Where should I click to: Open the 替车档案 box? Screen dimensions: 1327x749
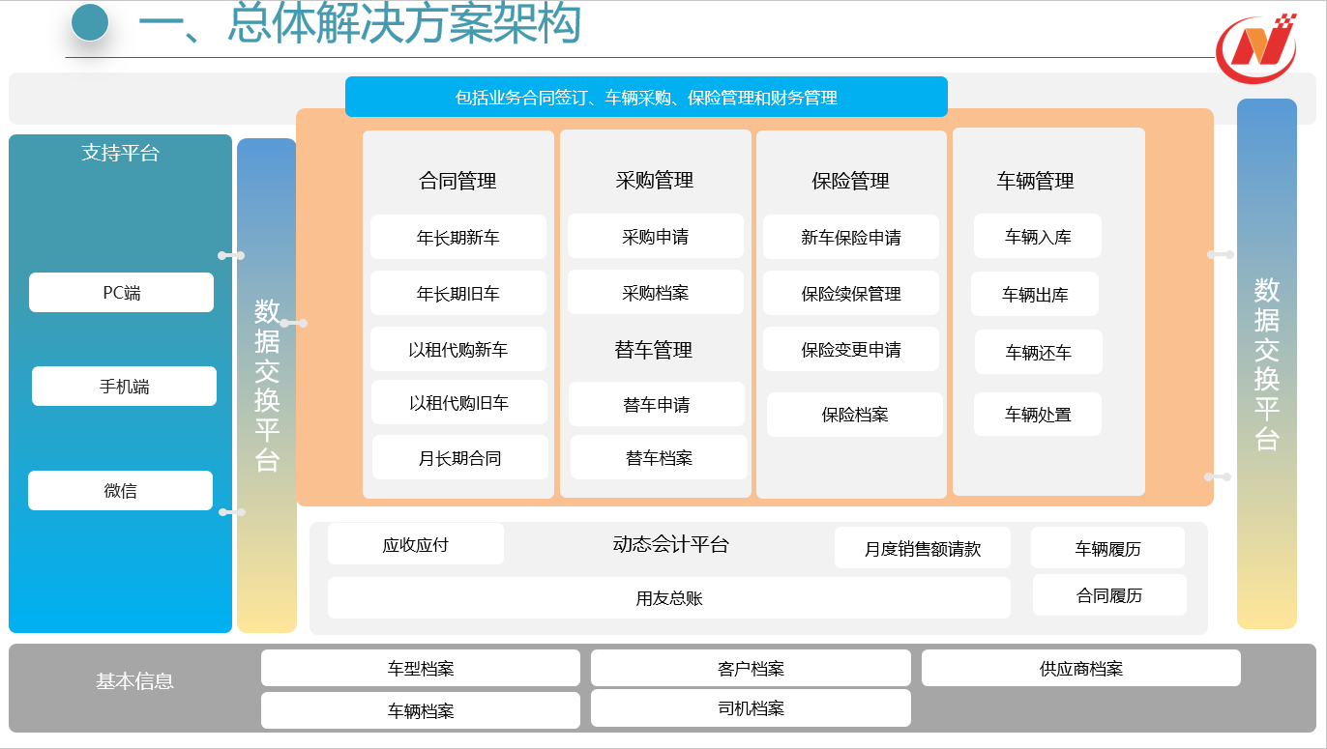(659, 457)
